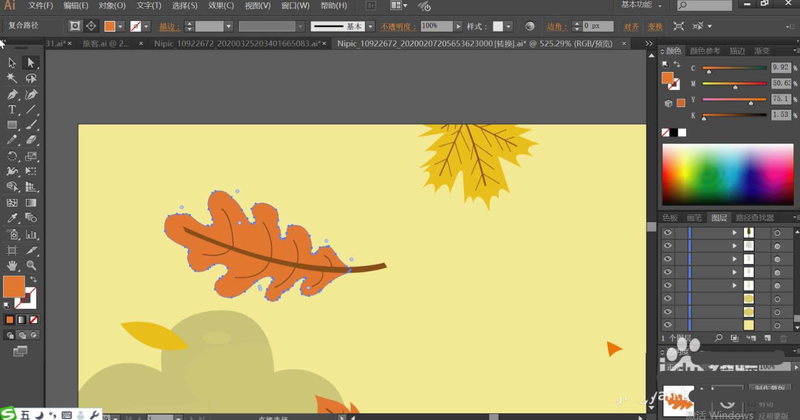Select the Symbol Sprayer tool
Screen dimensions: 800x420
point(12,234)
